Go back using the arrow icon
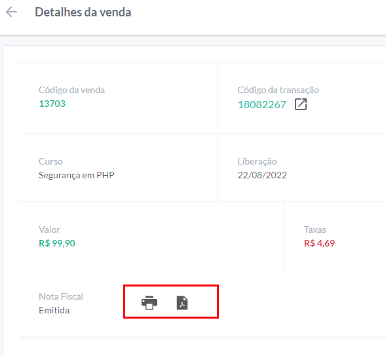The height and width of the screenshot is (354, 386). [11, 12]
